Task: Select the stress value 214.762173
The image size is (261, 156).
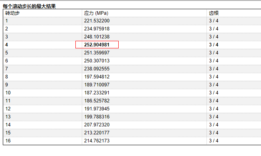Action: pos(97,141)
